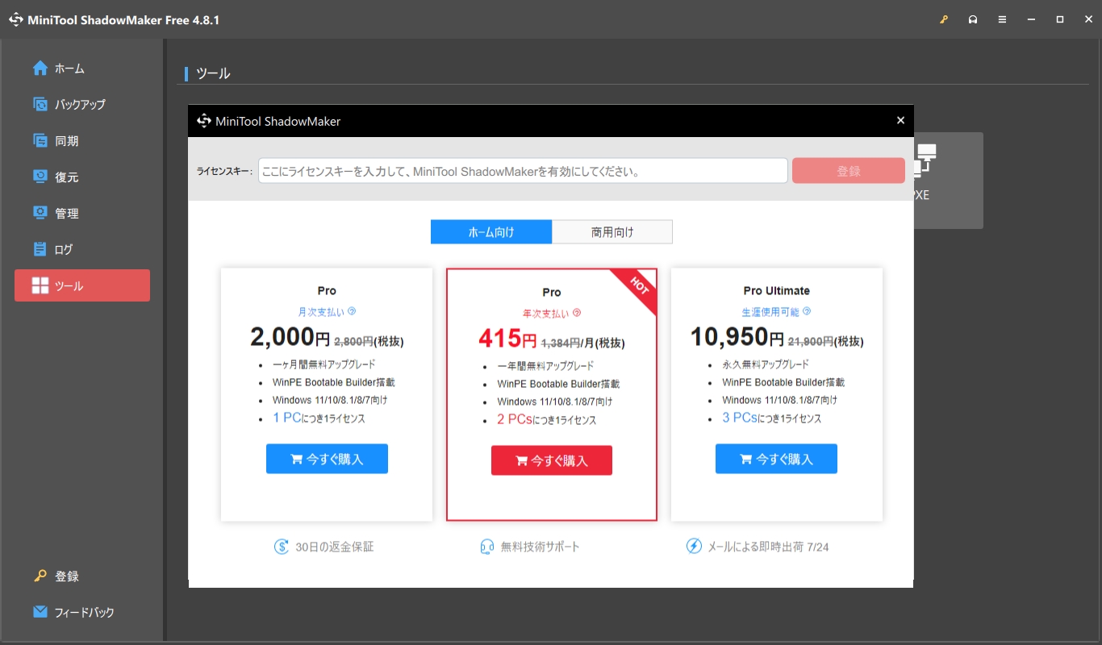Buy the 10,950円 Pro Ultimate plan
The width and height of the screenshot is (1102, 645).
(776, 459)
